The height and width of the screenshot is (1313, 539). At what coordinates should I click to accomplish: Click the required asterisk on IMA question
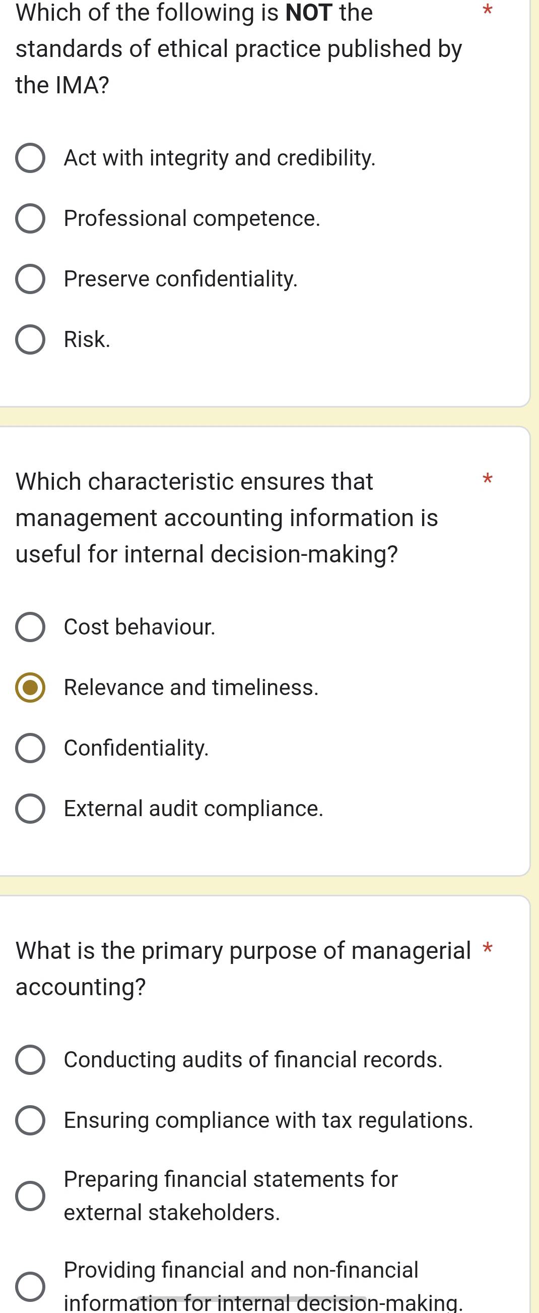488,10
